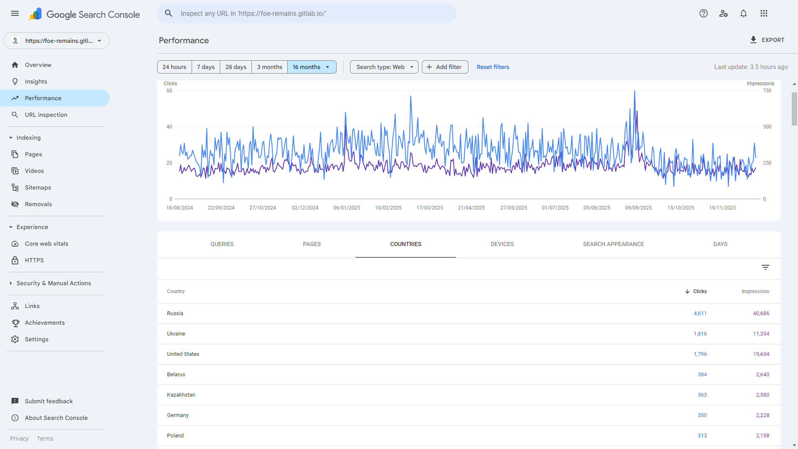Open the Sitemaps section
Viewport: 798px width, 449px height.
pos(38,187)
